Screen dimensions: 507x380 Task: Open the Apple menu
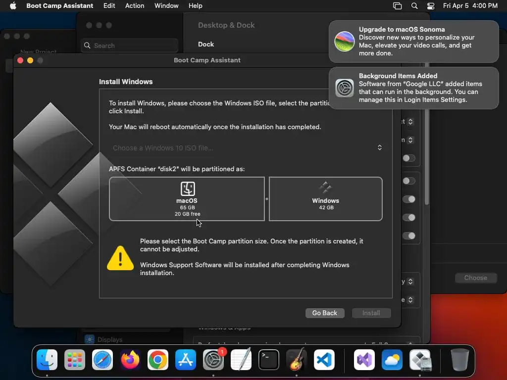click(x=13, y=5)
